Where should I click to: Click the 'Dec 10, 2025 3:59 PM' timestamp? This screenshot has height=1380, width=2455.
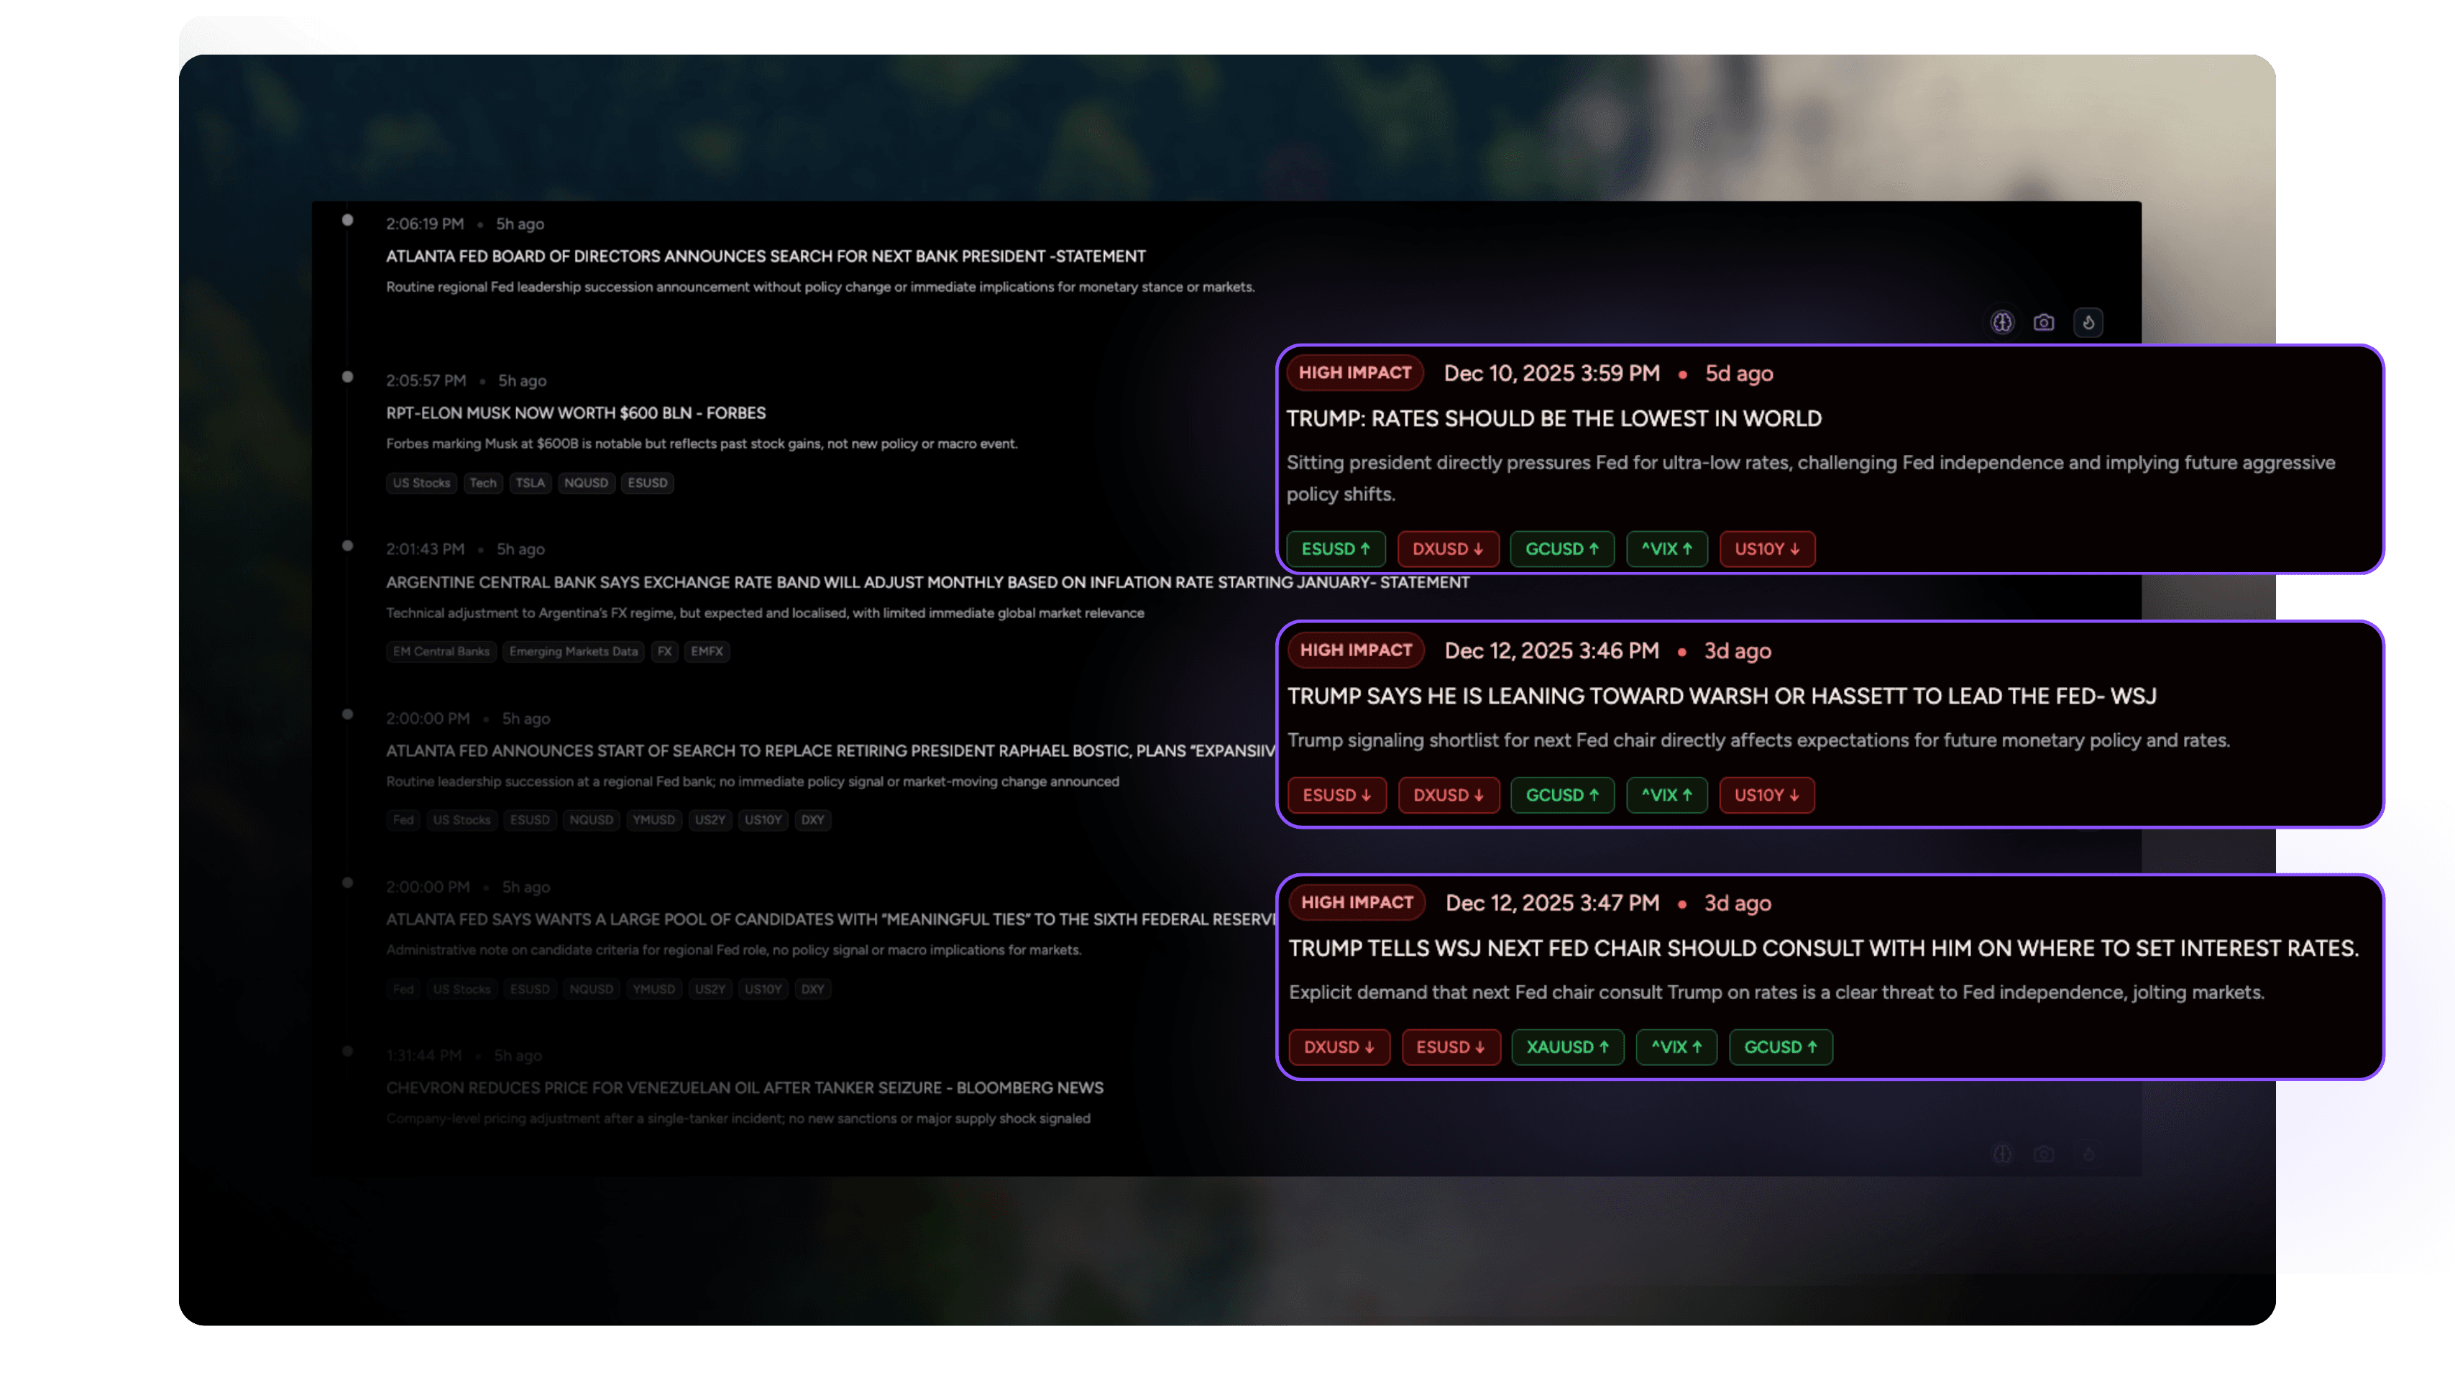pos(1551,374)
